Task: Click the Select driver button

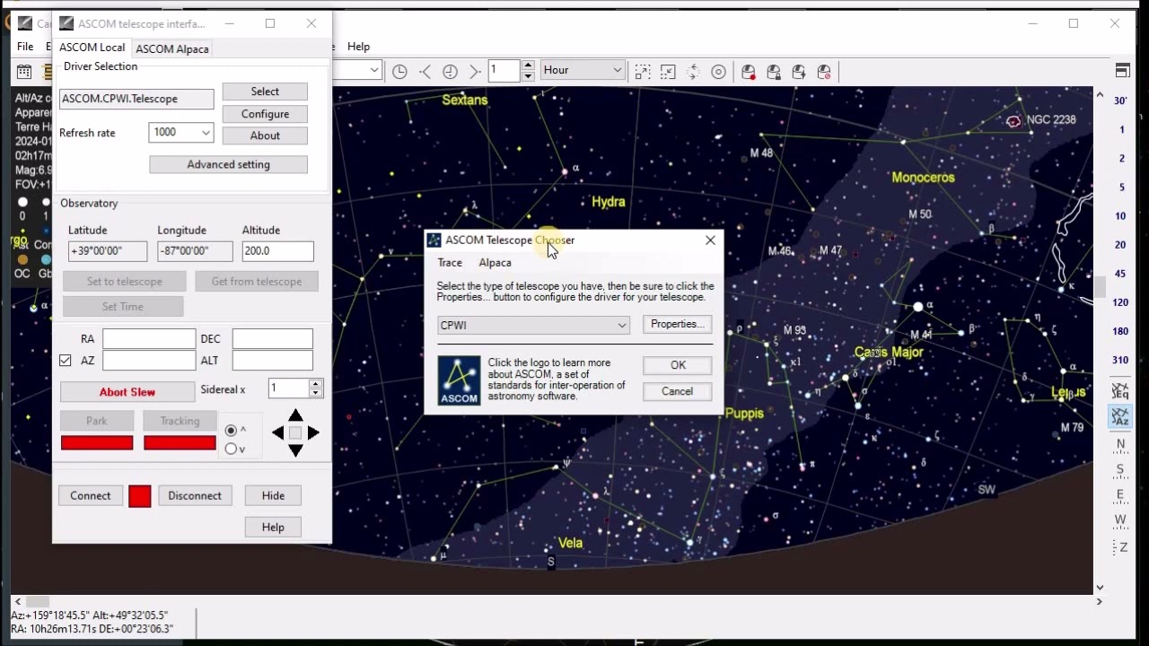Action: point(265,92)
